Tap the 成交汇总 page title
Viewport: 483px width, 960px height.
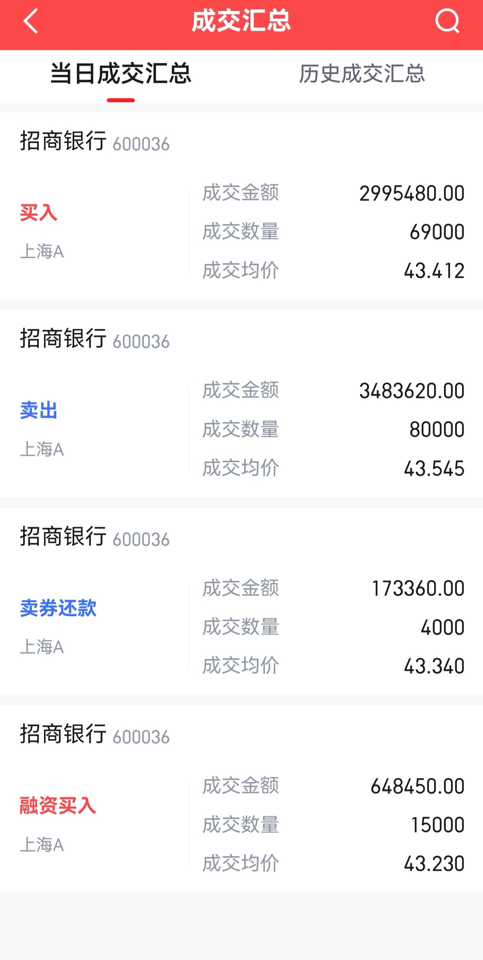click(241, 21)
